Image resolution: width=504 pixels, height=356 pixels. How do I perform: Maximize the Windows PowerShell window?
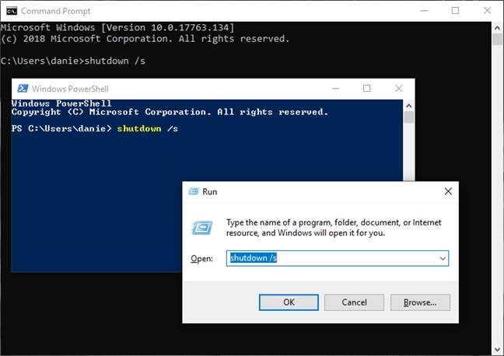click(x=367, y=89)
